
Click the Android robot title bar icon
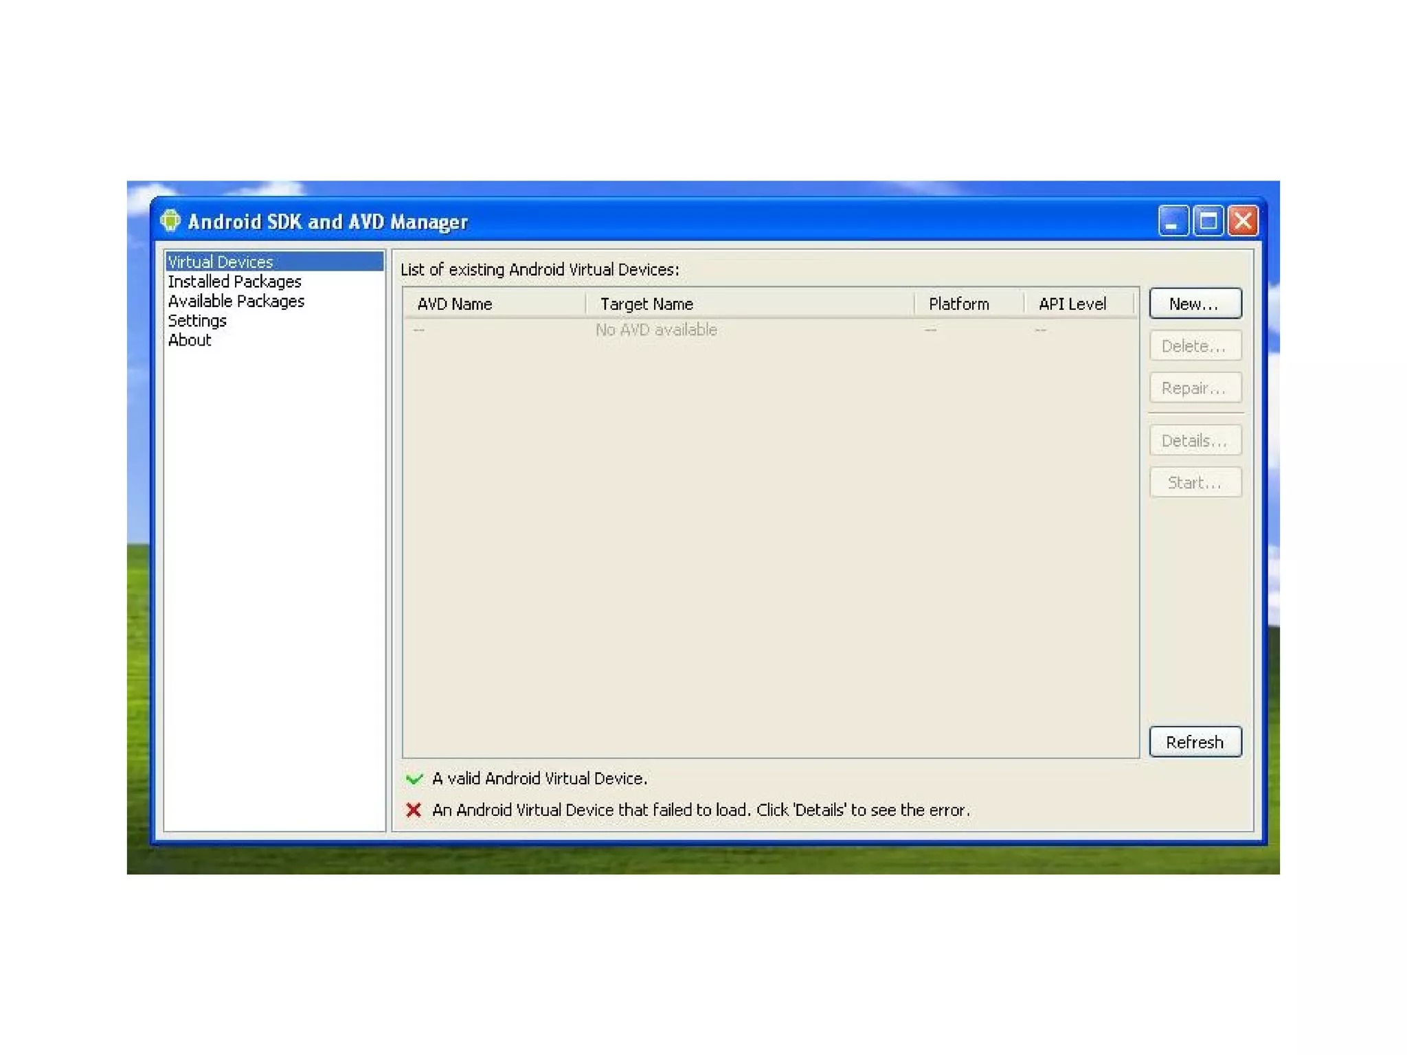point(170,220)
